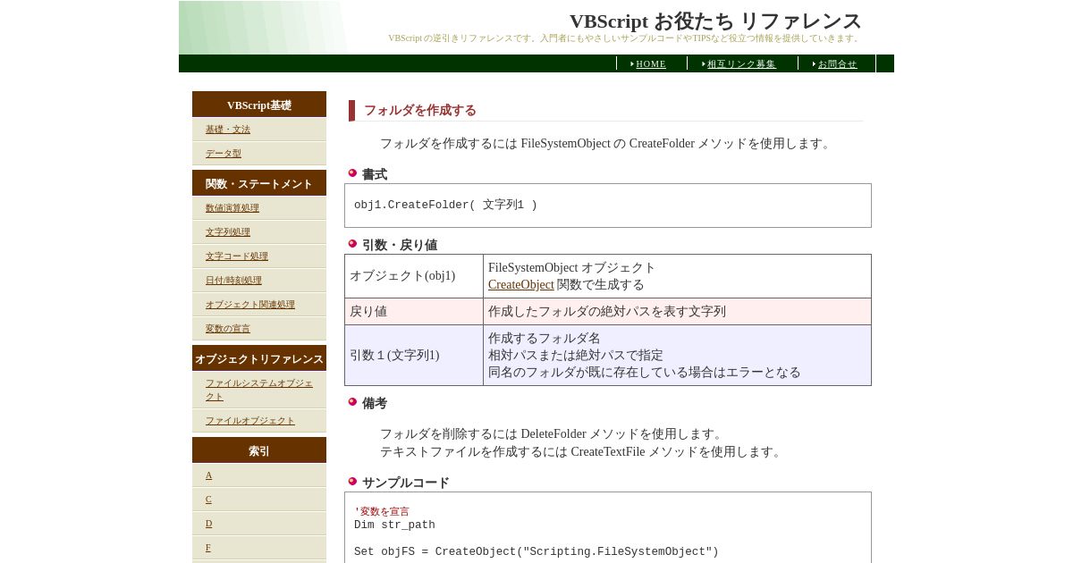
Task: Click the Dim str_path code line
Action: tap(394, 525)
